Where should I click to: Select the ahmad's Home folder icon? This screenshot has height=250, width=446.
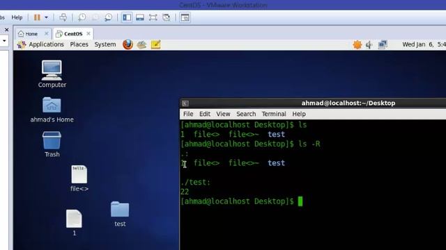pyautogui.click(x=52, y=110)
